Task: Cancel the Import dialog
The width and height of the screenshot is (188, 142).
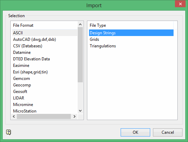Action: (168, 132)
